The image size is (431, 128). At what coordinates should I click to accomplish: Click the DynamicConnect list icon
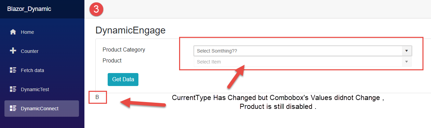click(13, 109)
